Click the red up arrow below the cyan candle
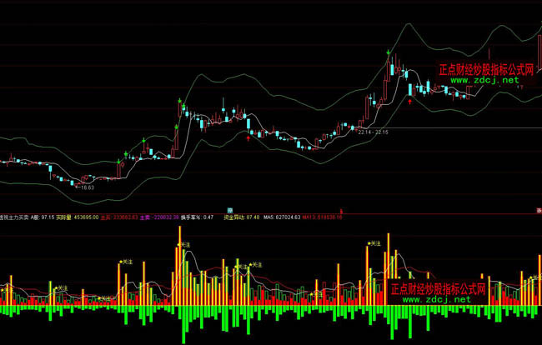Screen dimensions: 542x345 click(x=409, y=102)
